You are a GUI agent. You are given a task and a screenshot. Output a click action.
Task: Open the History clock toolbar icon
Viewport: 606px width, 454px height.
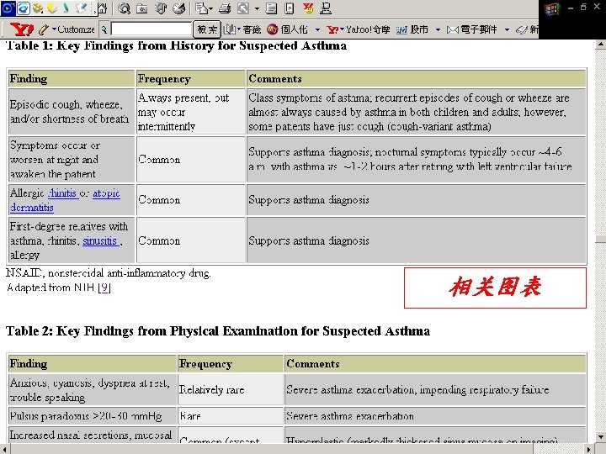[178, 8]
